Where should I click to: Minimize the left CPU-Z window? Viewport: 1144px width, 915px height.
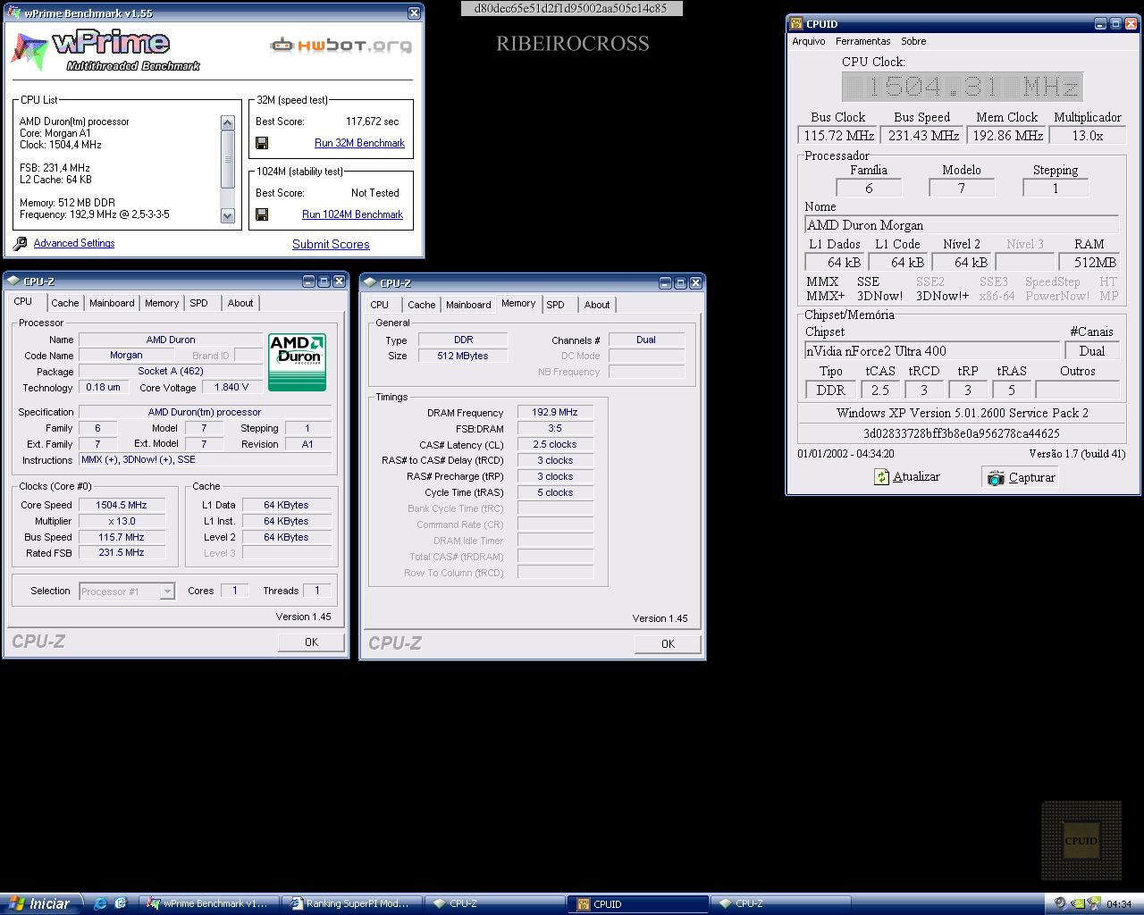(309, 281)
